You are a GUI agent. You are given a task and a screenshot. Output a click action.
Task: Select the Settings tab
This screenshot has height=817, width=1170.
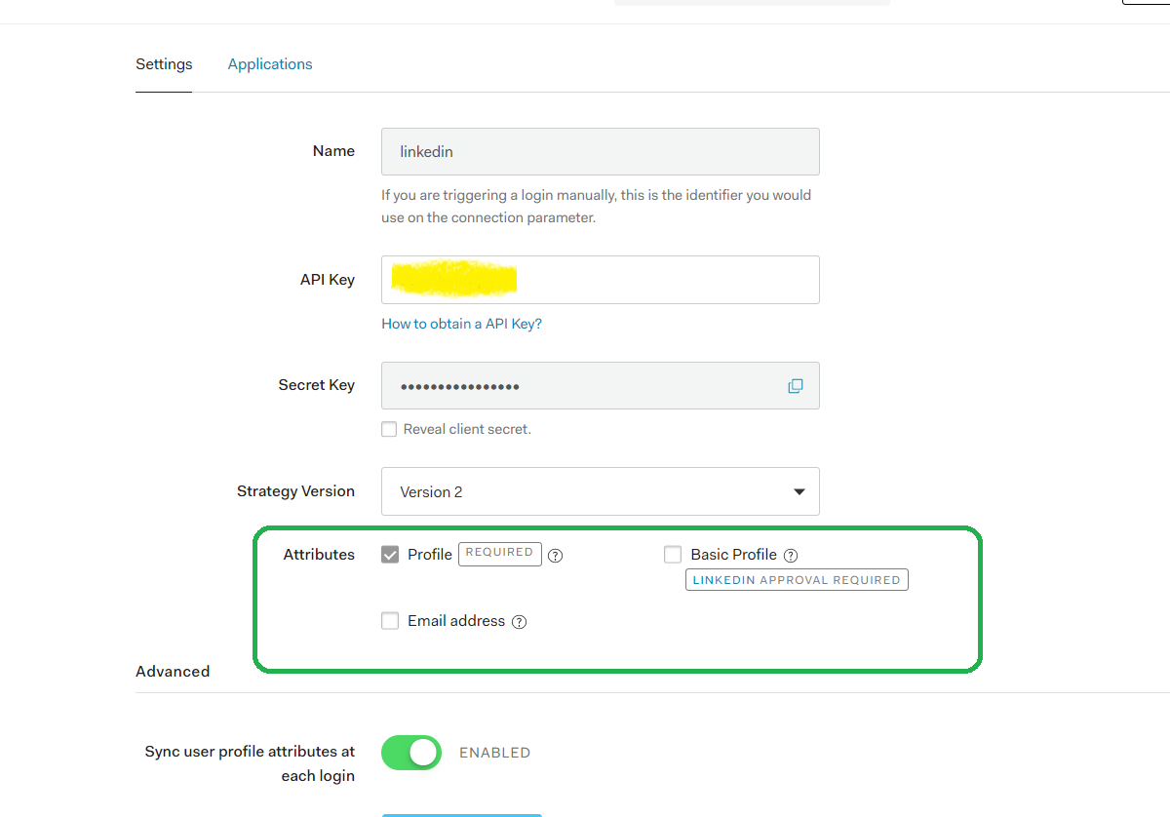163,63
